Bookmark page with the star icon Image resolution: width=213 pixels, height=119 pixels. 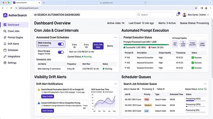point(196,8)
